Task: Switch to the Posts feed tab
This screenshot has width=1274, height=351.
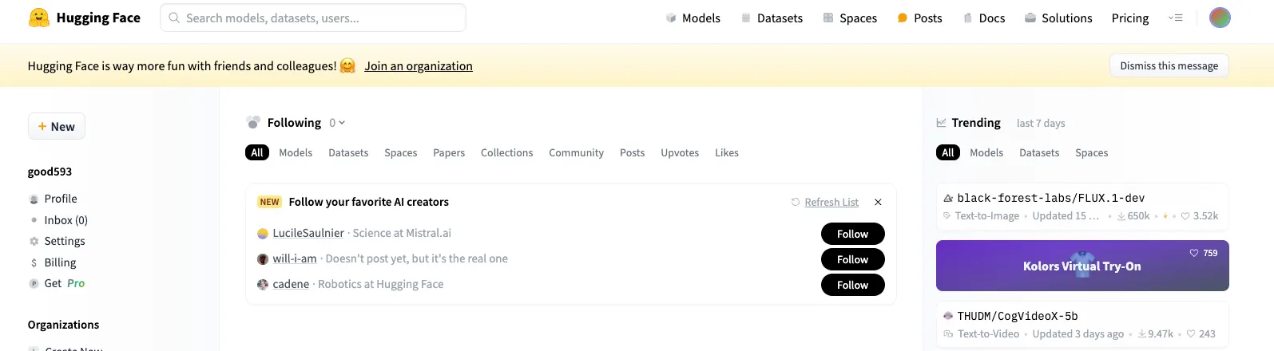Action: [x=632, y=152]
